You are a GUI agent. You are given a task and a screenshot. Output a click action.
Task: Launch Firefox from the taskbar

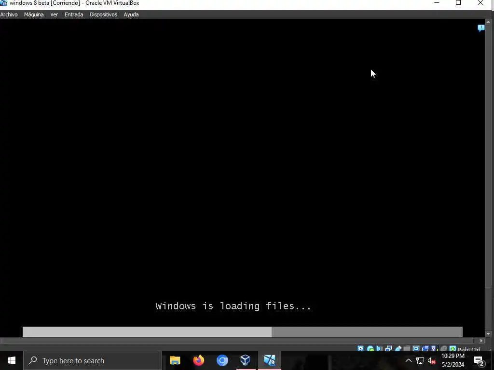click(x=198, y=360)
